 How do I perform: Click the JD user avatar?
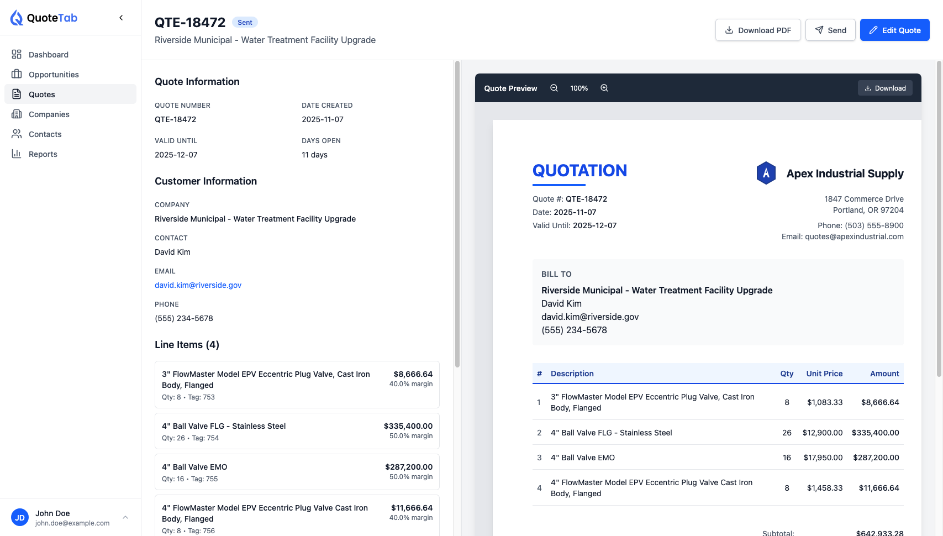pos(20,518)
